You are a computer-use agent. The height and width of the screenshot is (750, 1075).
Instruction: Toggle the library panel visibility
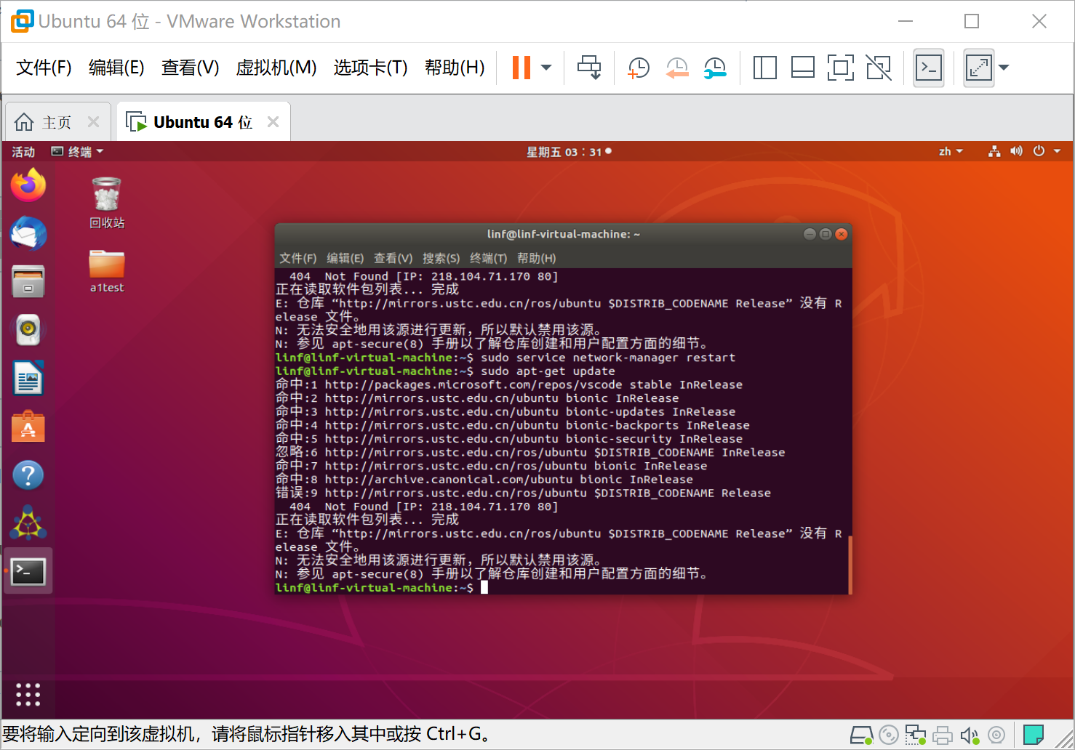click(x=764, y=68)
